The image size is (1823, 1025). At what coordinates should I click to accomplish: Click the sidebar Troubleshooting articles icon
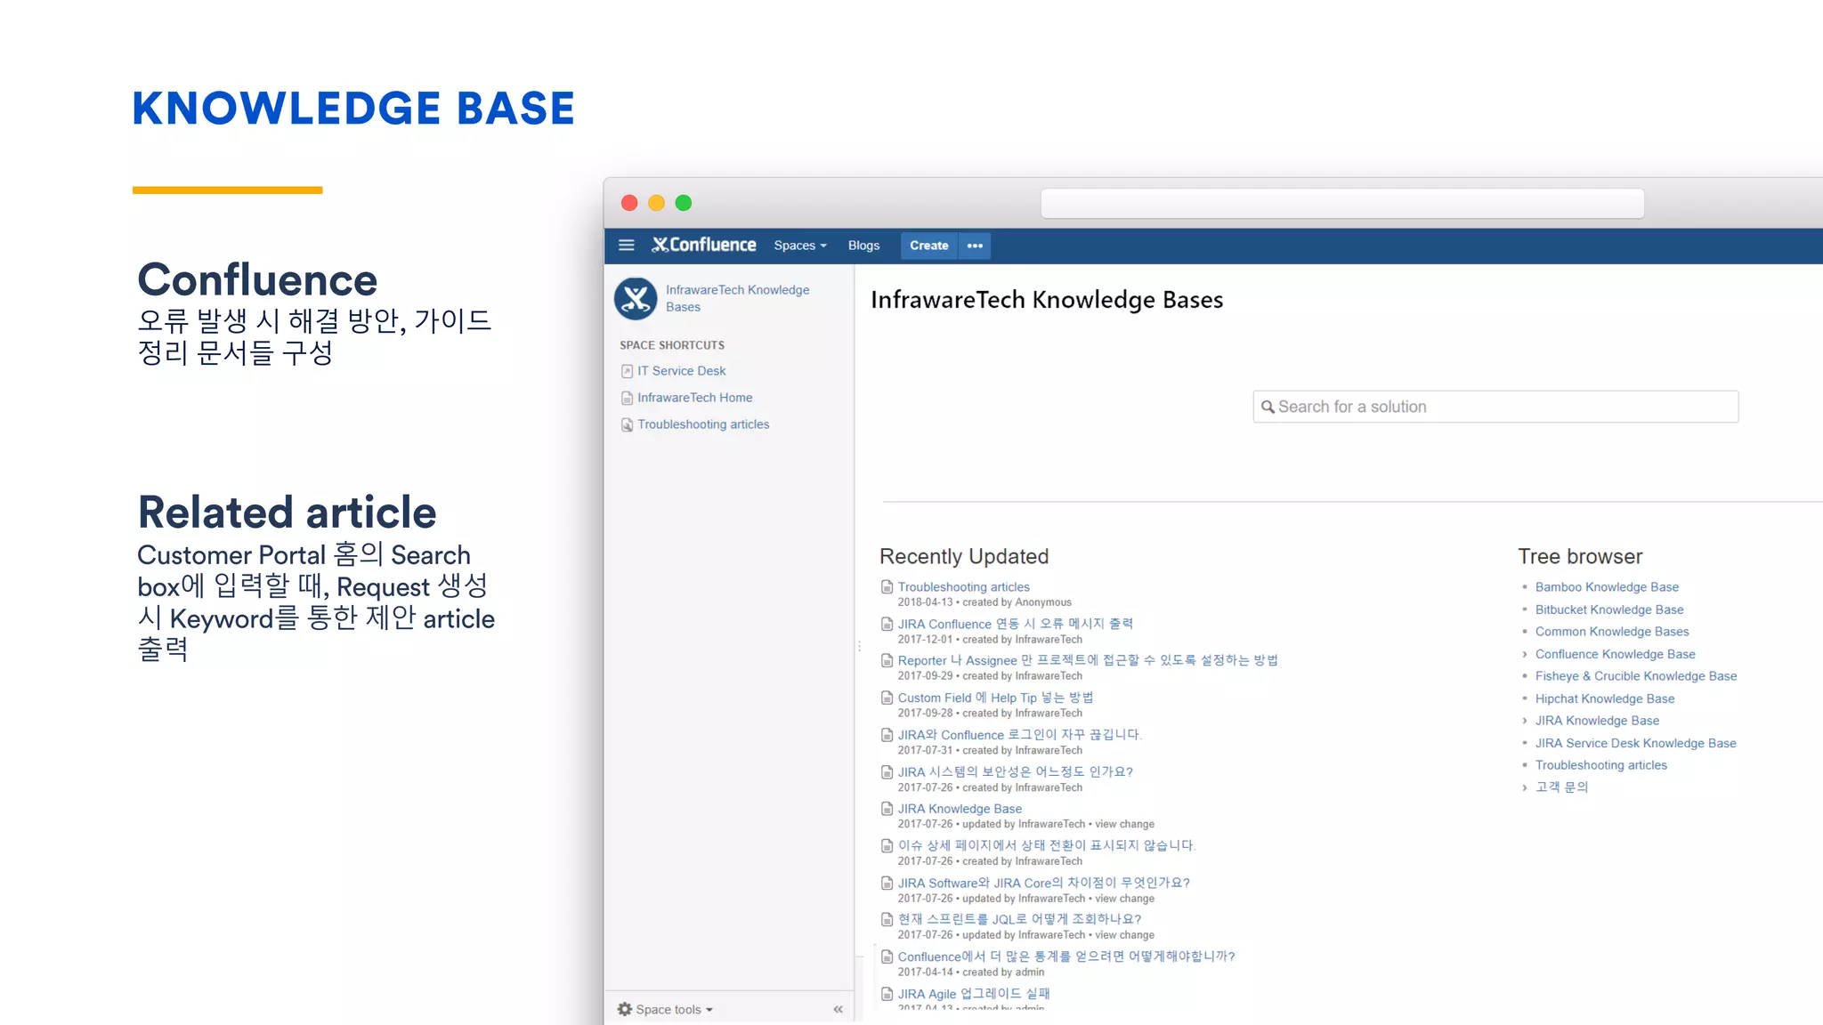(x=627, y=424)
